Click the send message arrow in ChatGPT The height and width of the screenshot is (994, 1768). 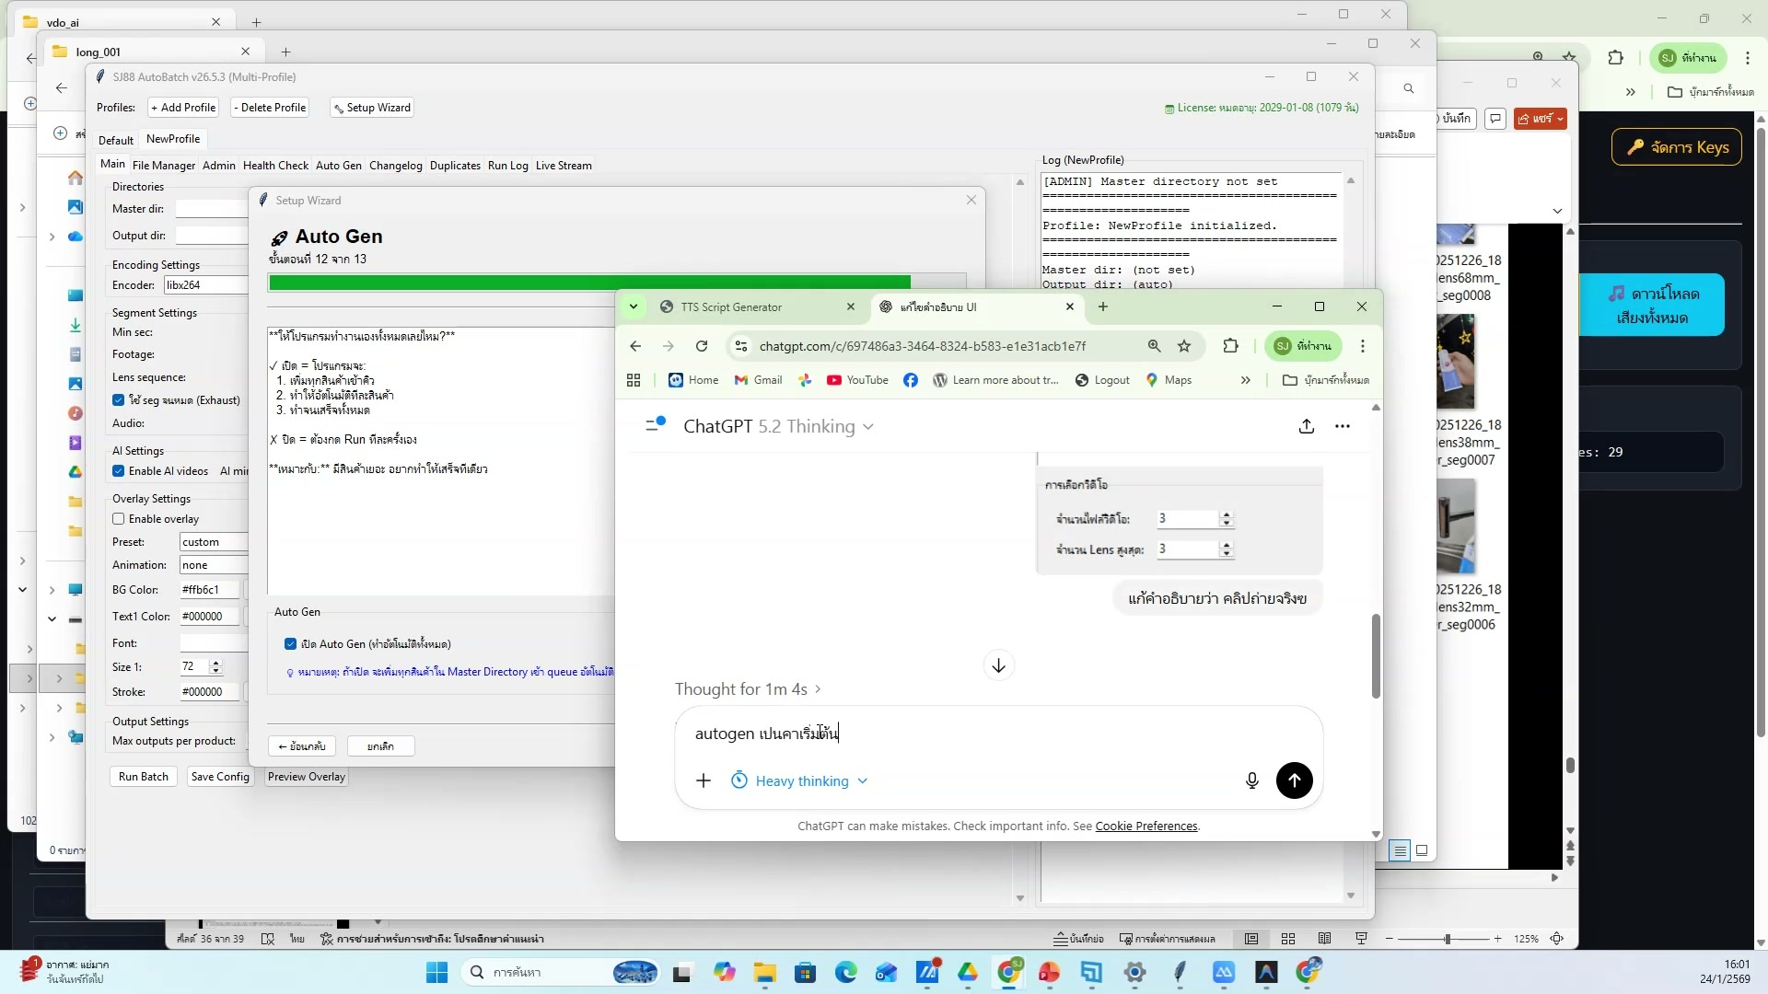click(x=1294, y=780)
